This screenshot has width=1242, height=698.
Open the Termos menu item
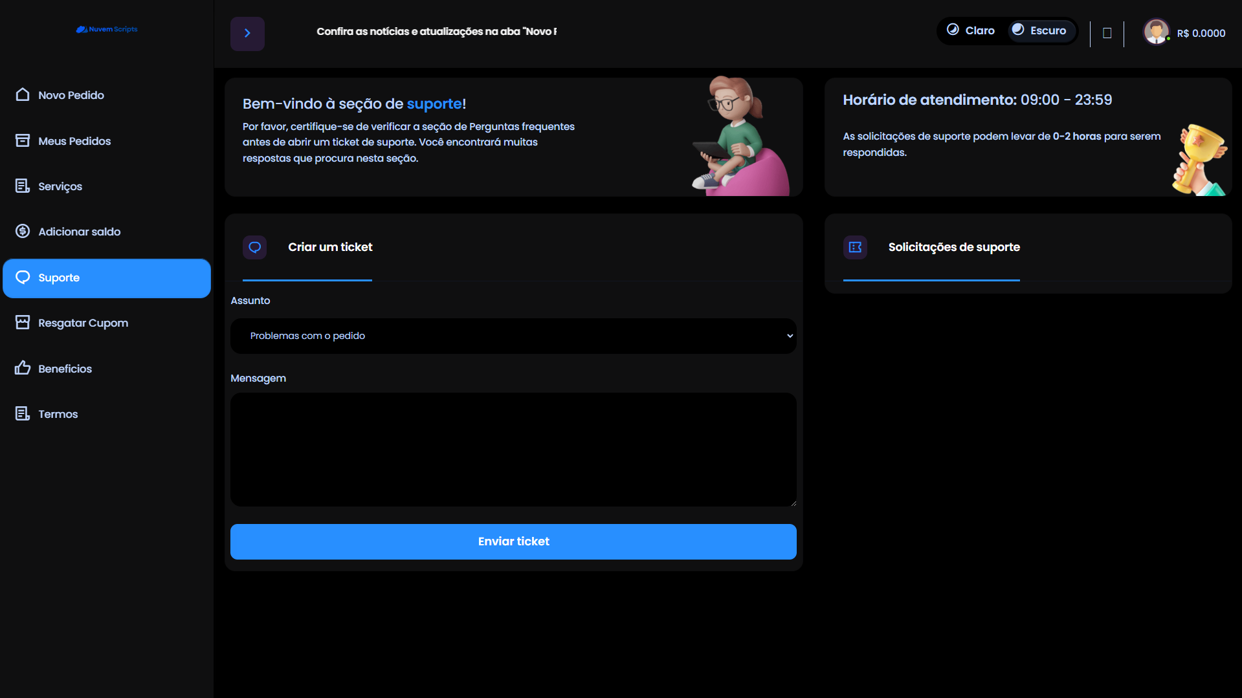coord(58,414)
